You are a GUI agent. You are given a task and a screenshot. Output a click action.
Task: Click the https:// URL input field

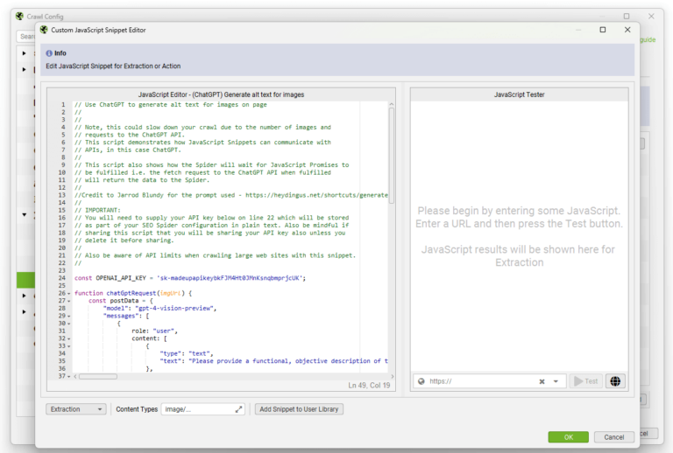(x=481, y=381)
